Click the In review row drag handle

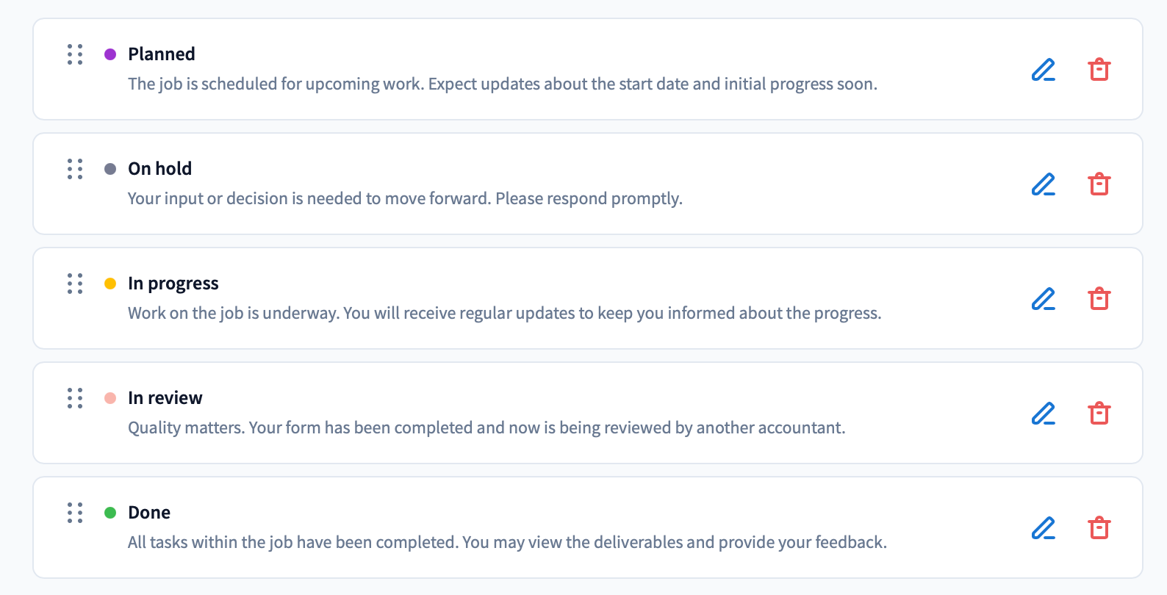pyautogui.click(x=75, y=398)
